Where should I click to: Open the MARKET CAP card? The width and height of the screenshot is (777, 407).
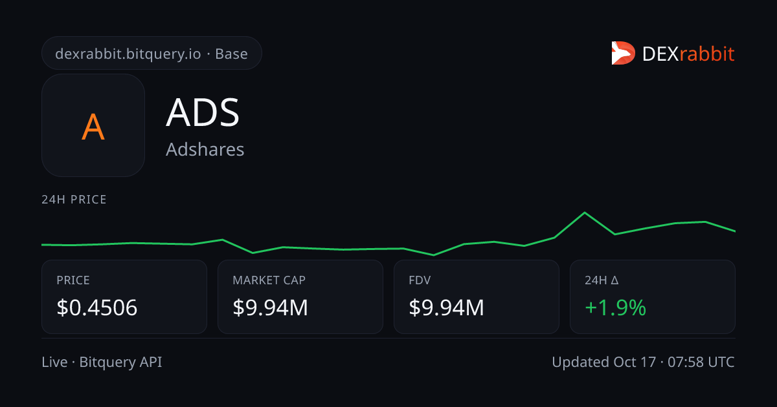(300, 297)
